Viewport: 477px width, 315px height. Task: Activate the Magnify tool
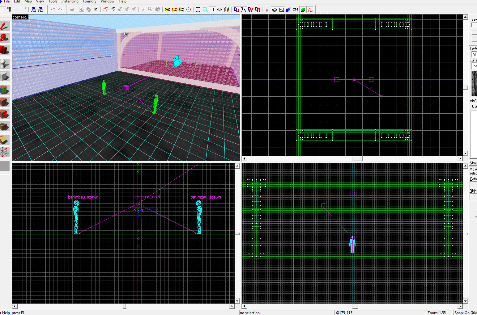[x=4, y=38]
